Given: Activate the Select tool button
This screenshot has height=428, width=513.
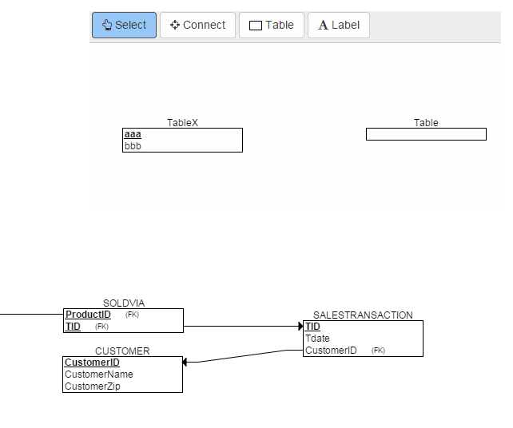Looking at the screenshot, I should (124, 25).
